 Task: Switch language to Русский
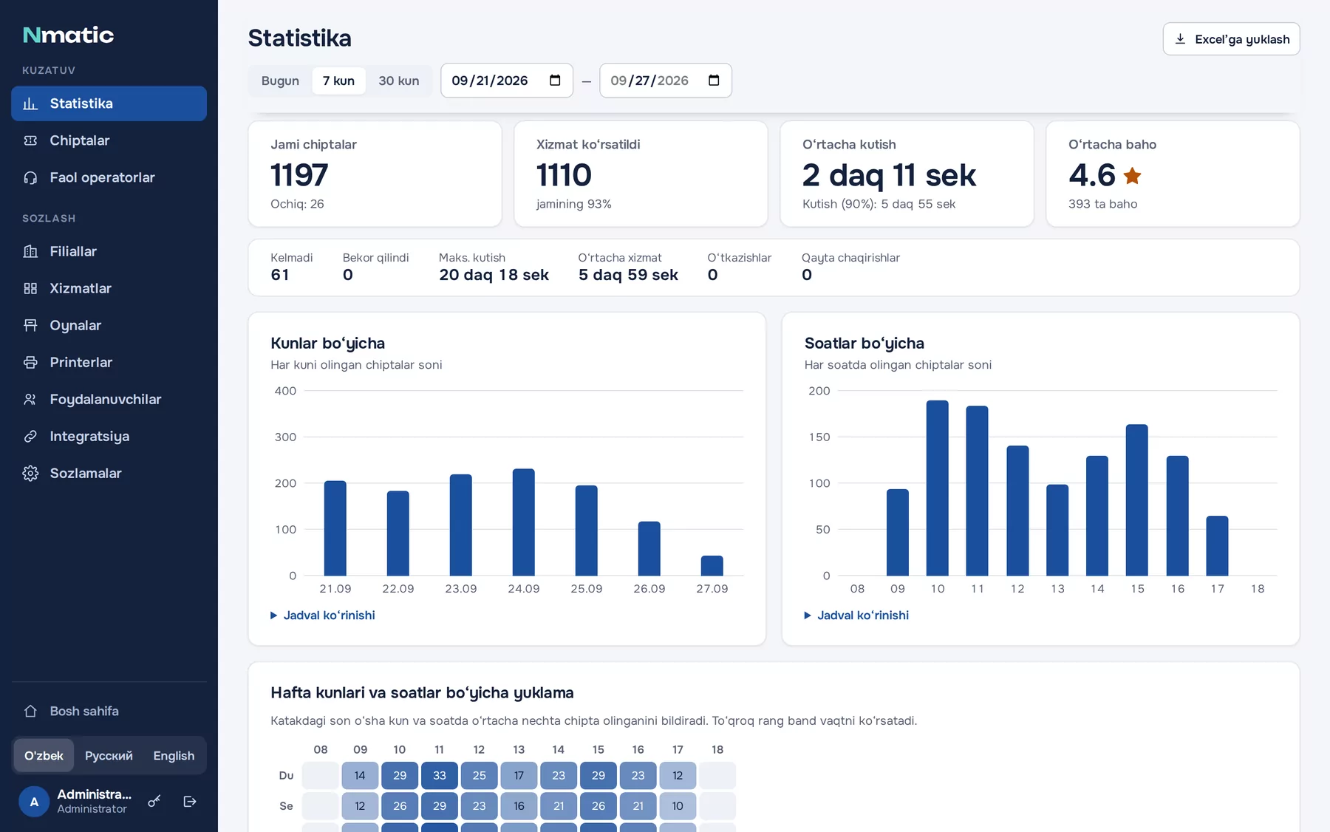point(109,756)
